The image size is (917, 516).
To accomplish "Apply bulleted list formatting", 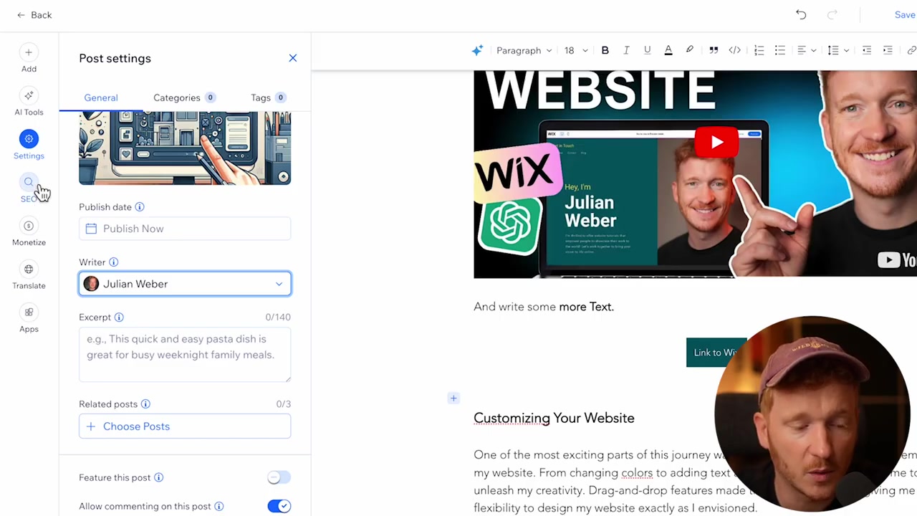I will [x=779, y=50].
